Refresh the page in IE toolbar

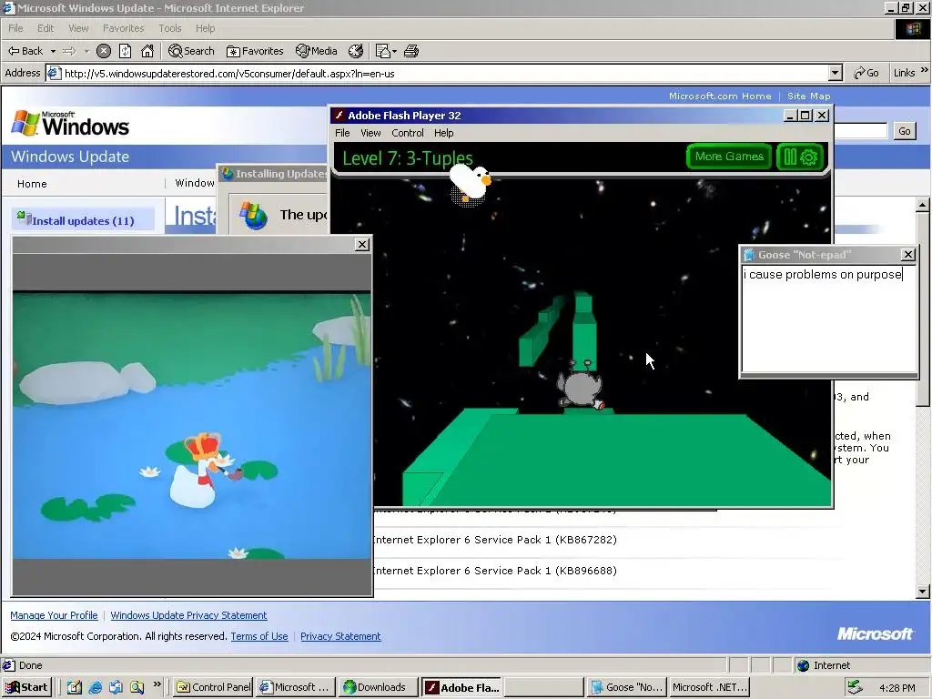[125, 51]
